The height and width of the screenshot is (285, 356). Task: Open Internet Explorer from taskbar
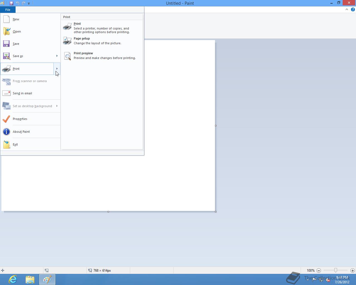coord(13,279)
